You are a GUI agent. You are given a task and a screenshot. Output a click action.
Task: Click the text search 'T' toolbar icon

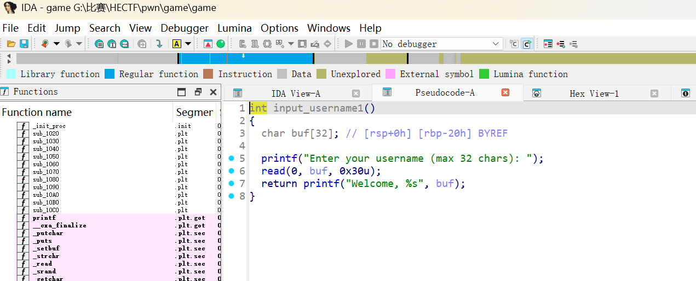pos(112,44)
